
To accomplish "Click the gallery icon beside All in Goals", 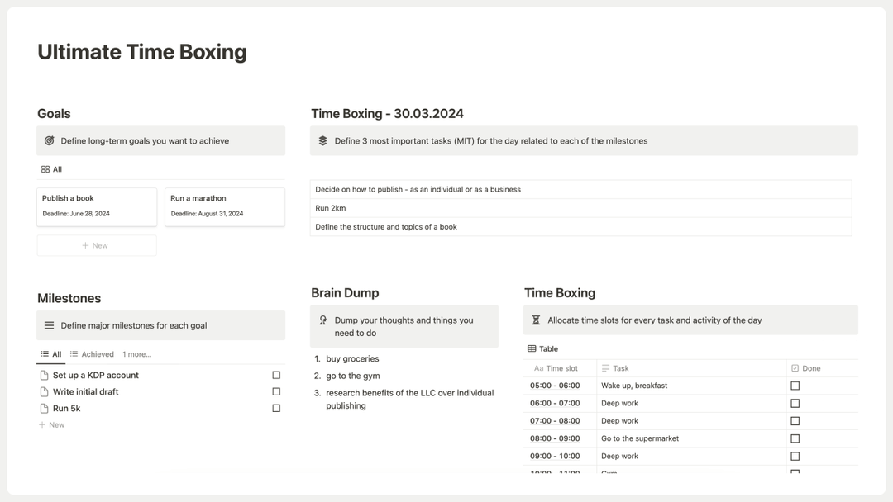I will [x=45, y=168].
